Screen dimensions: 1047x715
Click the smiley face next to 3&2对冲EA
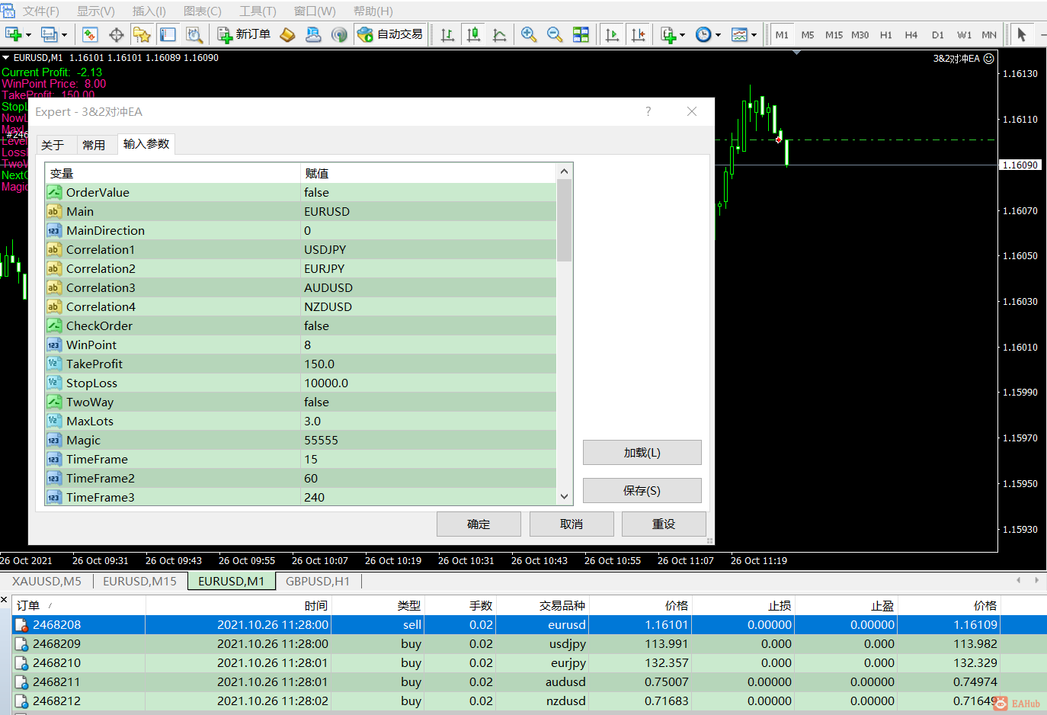coord(989,58)
